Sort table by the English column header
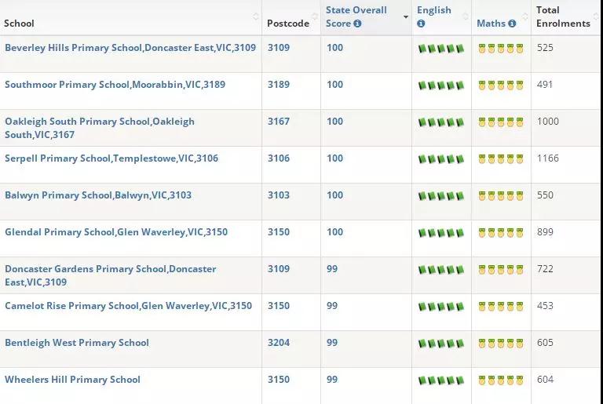The image size is (603, 404). [x=434, y=10]
